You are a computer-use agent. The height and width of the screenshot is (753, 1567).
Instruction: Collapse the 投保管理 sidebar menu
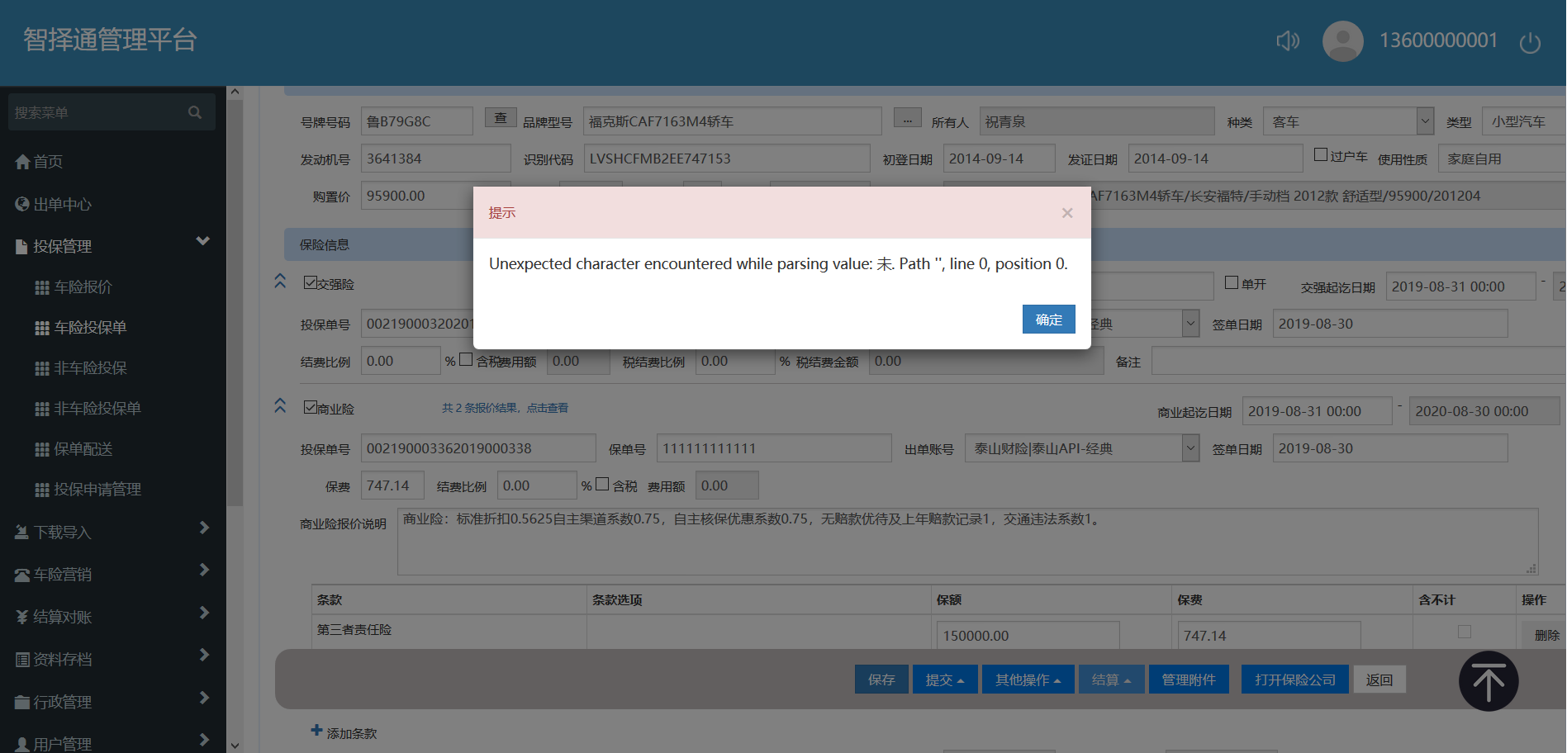[113, 246]
